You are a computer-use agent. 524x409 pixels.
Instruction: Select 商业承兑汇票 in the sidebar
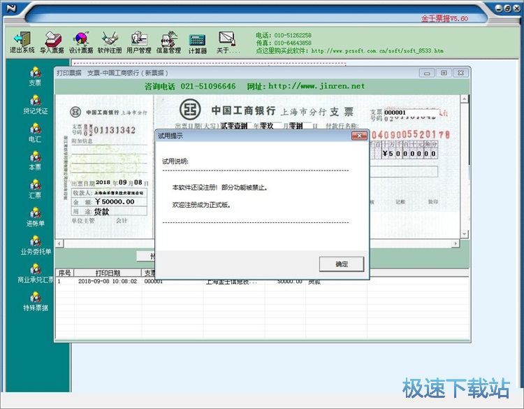click(36, 273)
